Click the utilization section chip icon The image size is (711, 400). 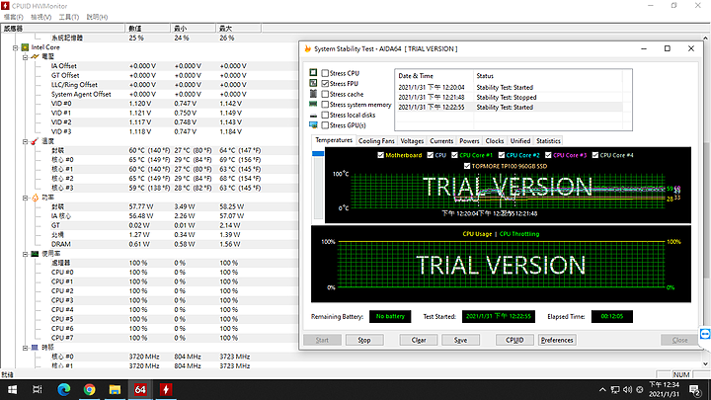pos(35,254)
